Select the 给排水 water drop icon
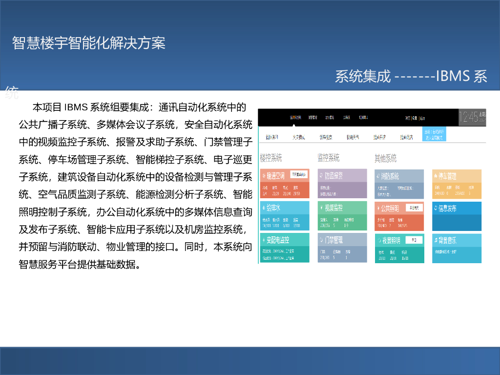Screen dimensions: 500x375 (264, 208)
